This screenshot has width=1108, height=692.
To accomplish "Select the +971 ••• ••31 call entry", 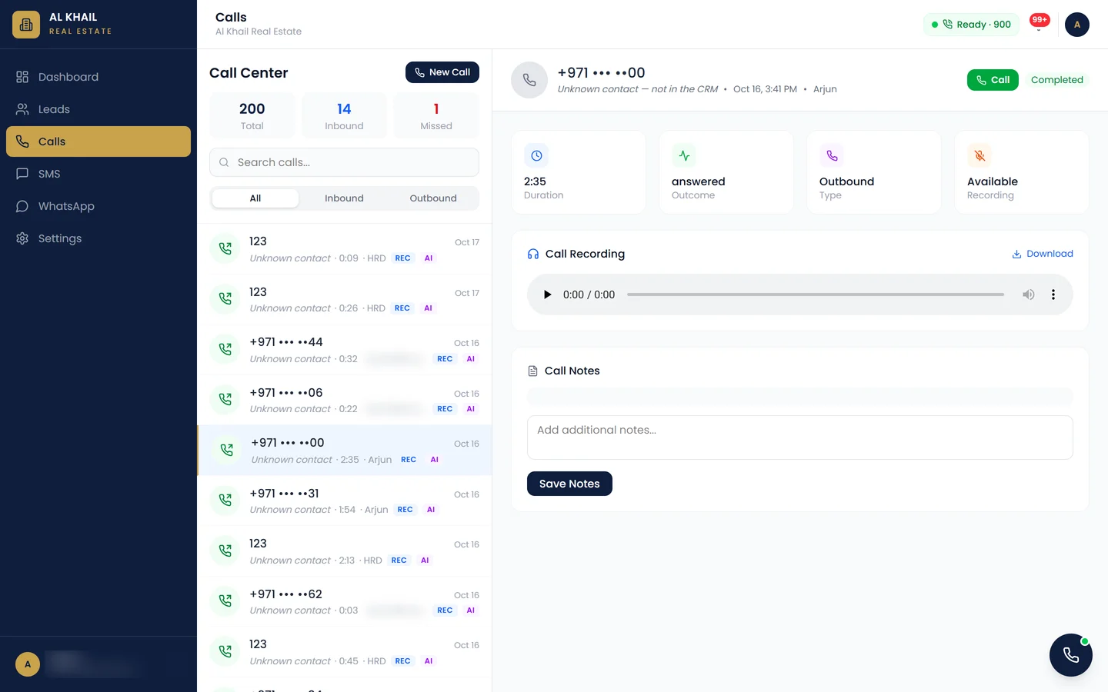I will tap(345, 501).
